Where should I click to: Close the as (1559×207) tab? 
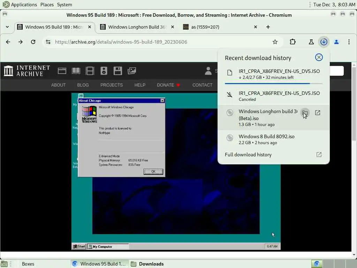256,27
